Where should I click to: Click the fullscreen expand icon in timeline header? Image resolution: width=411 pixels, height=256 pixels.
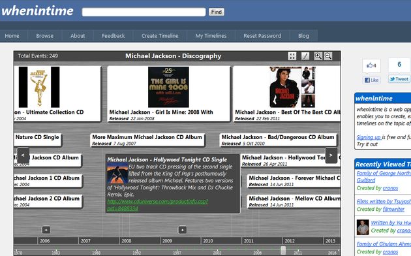(292, 56)
